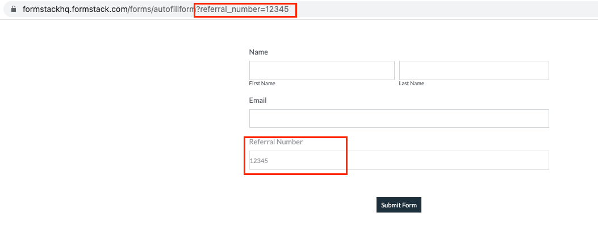
Task: Click the Email field label
Action: [x=258, y=101]
